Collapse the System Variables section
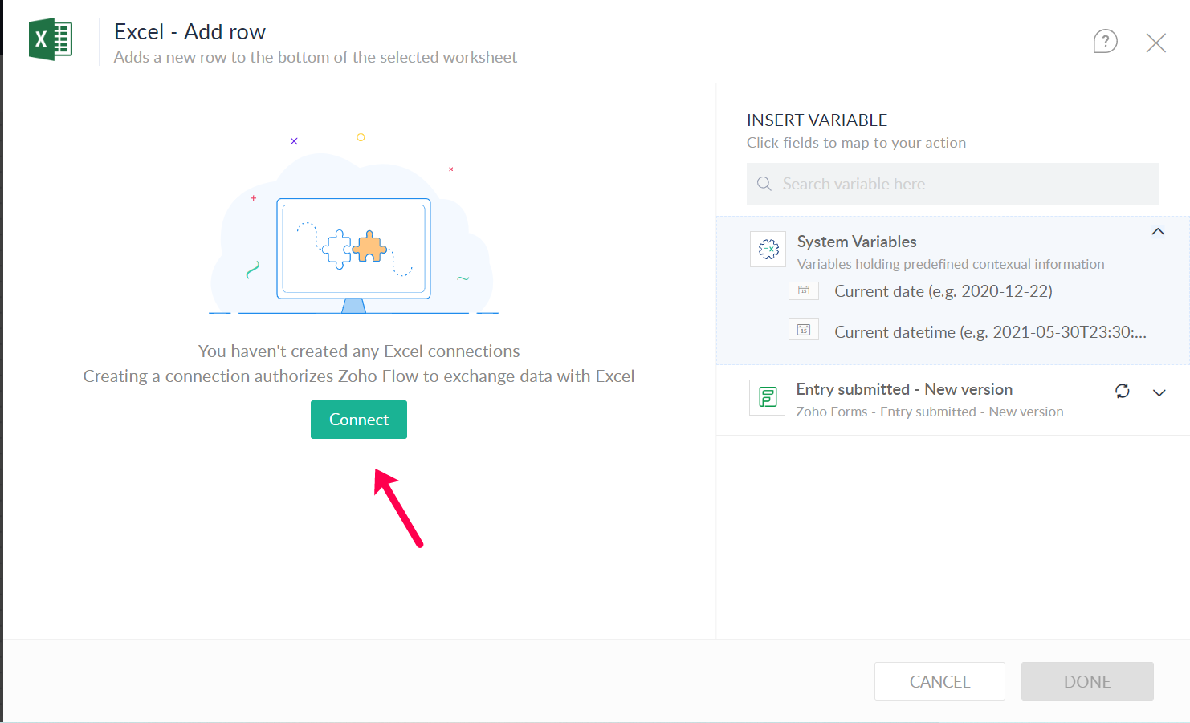1190x723 pixels. pos(1157,232)
